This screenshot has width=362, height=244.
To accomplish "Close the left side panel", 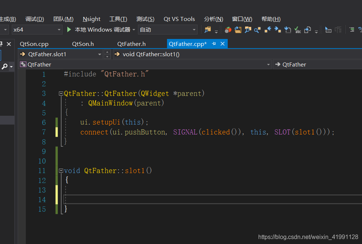I will click(9, 44).
